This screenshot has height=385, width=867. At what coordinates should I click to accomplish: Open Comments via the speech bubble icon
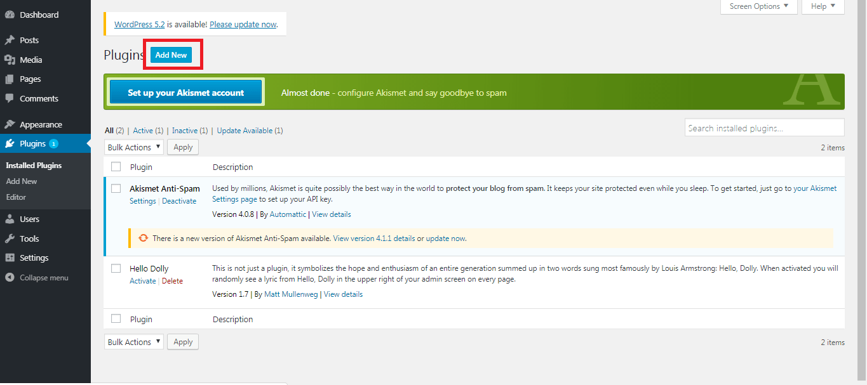pyautogui.click(x=10, y=98)
